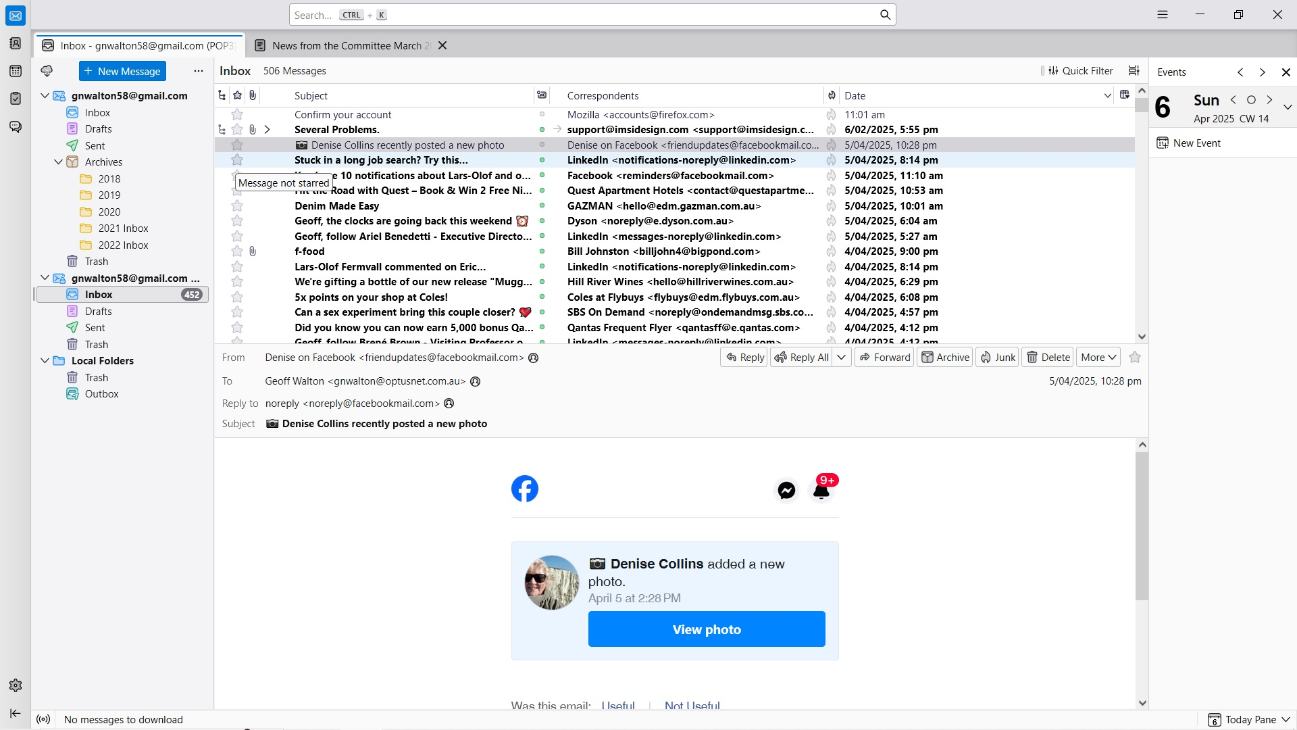The height and width of the screenshot is (730, 1297).
Task: Click the Get Messages cloud icon
Action: point(47,71)
